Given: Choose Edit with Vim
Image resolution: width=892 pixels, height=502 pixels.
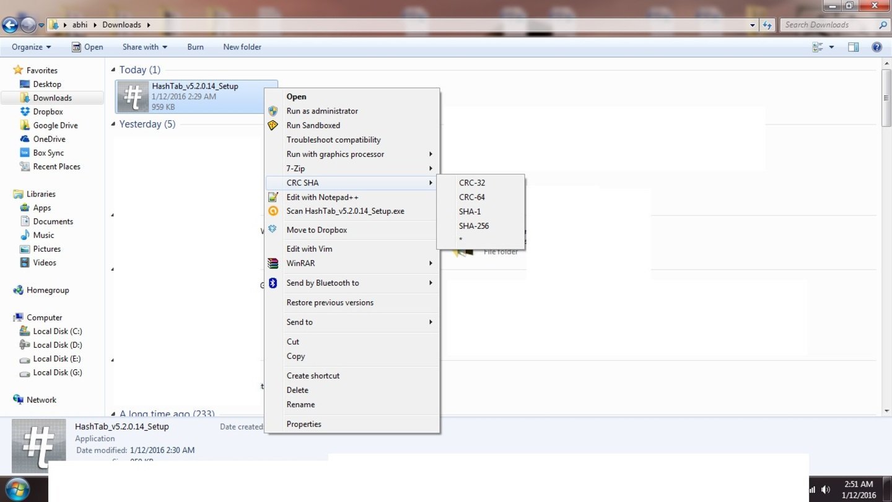Looking at the screenshot, I should (352, 249).
